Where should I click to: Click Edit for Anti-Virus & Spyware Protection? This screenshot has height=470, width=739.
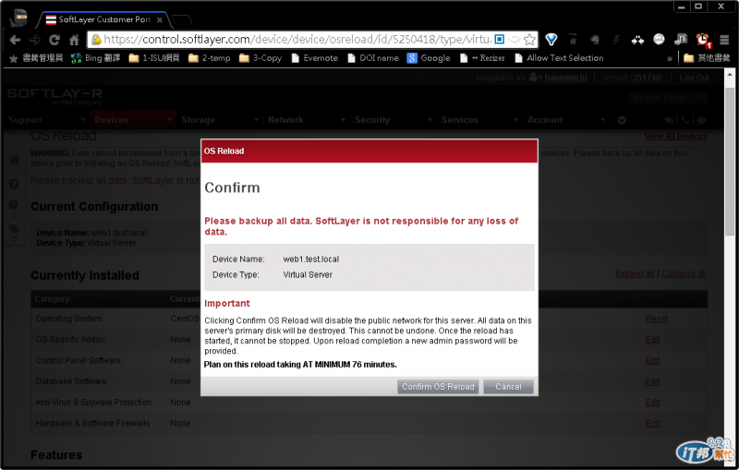click(652, 403)
